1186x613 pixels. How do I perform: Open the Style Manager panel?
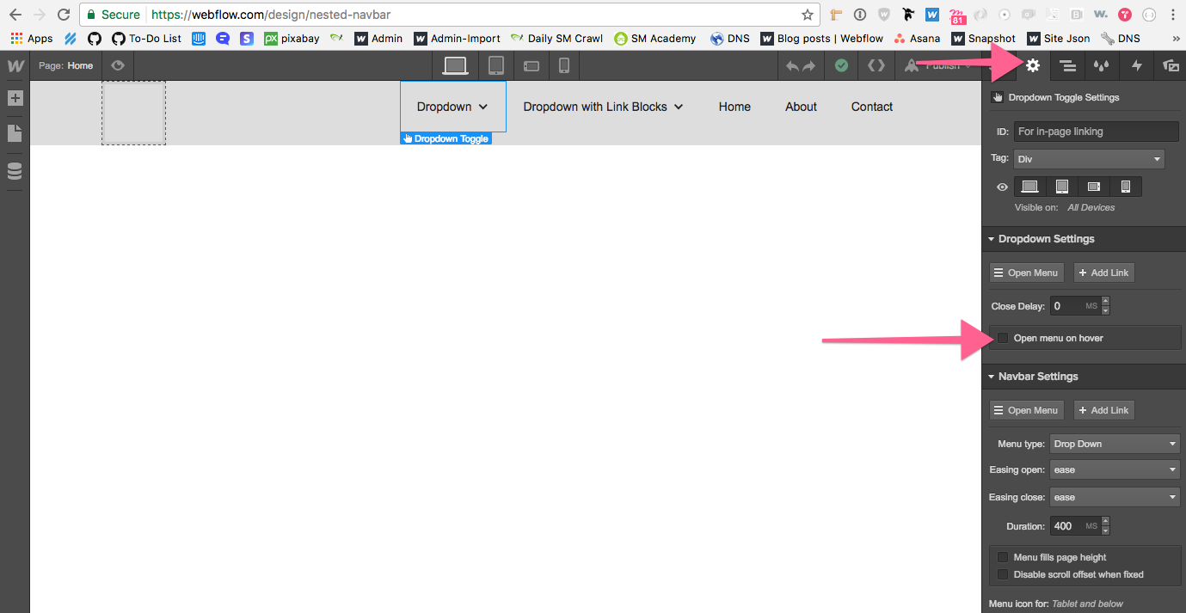tap(1067, 65)
